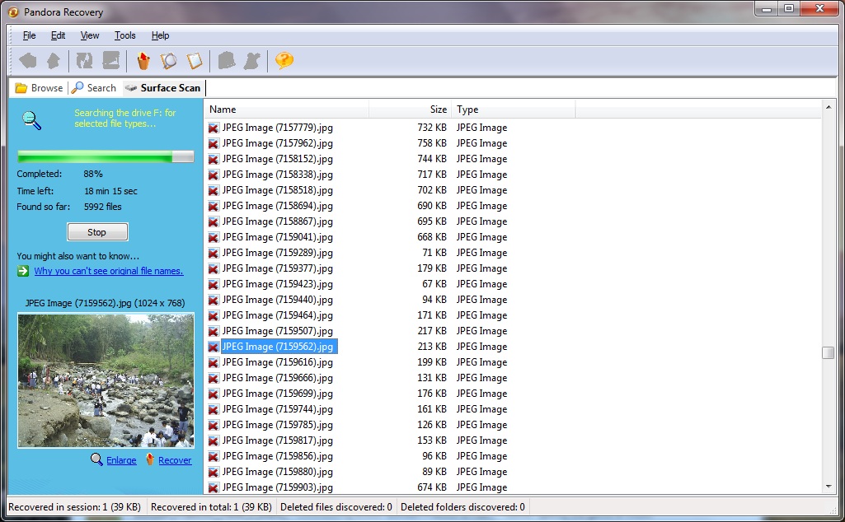Click the green scan progress bar
Viewport: 845px width, 522px height.
pos(106,156)
